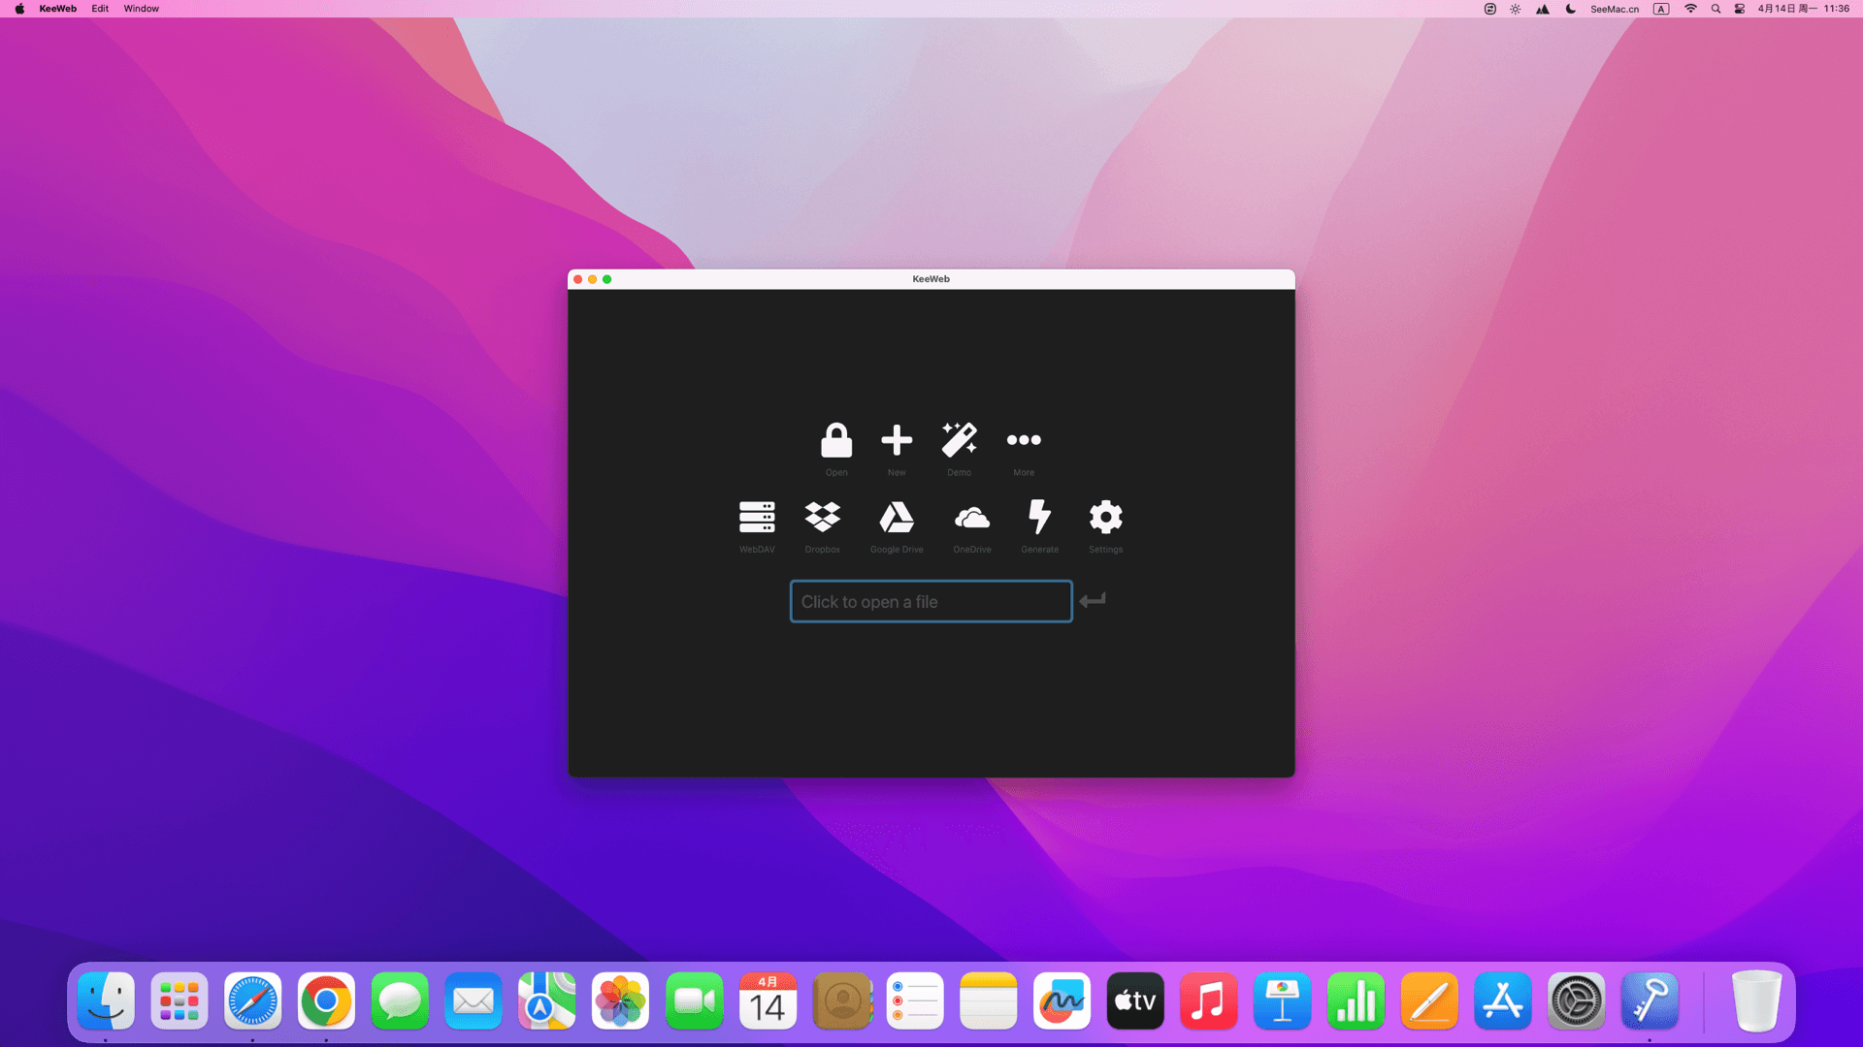This screenshot has height=1047, width=1863.
Task: Create a New database with plus icon
Action: (897, 441)
